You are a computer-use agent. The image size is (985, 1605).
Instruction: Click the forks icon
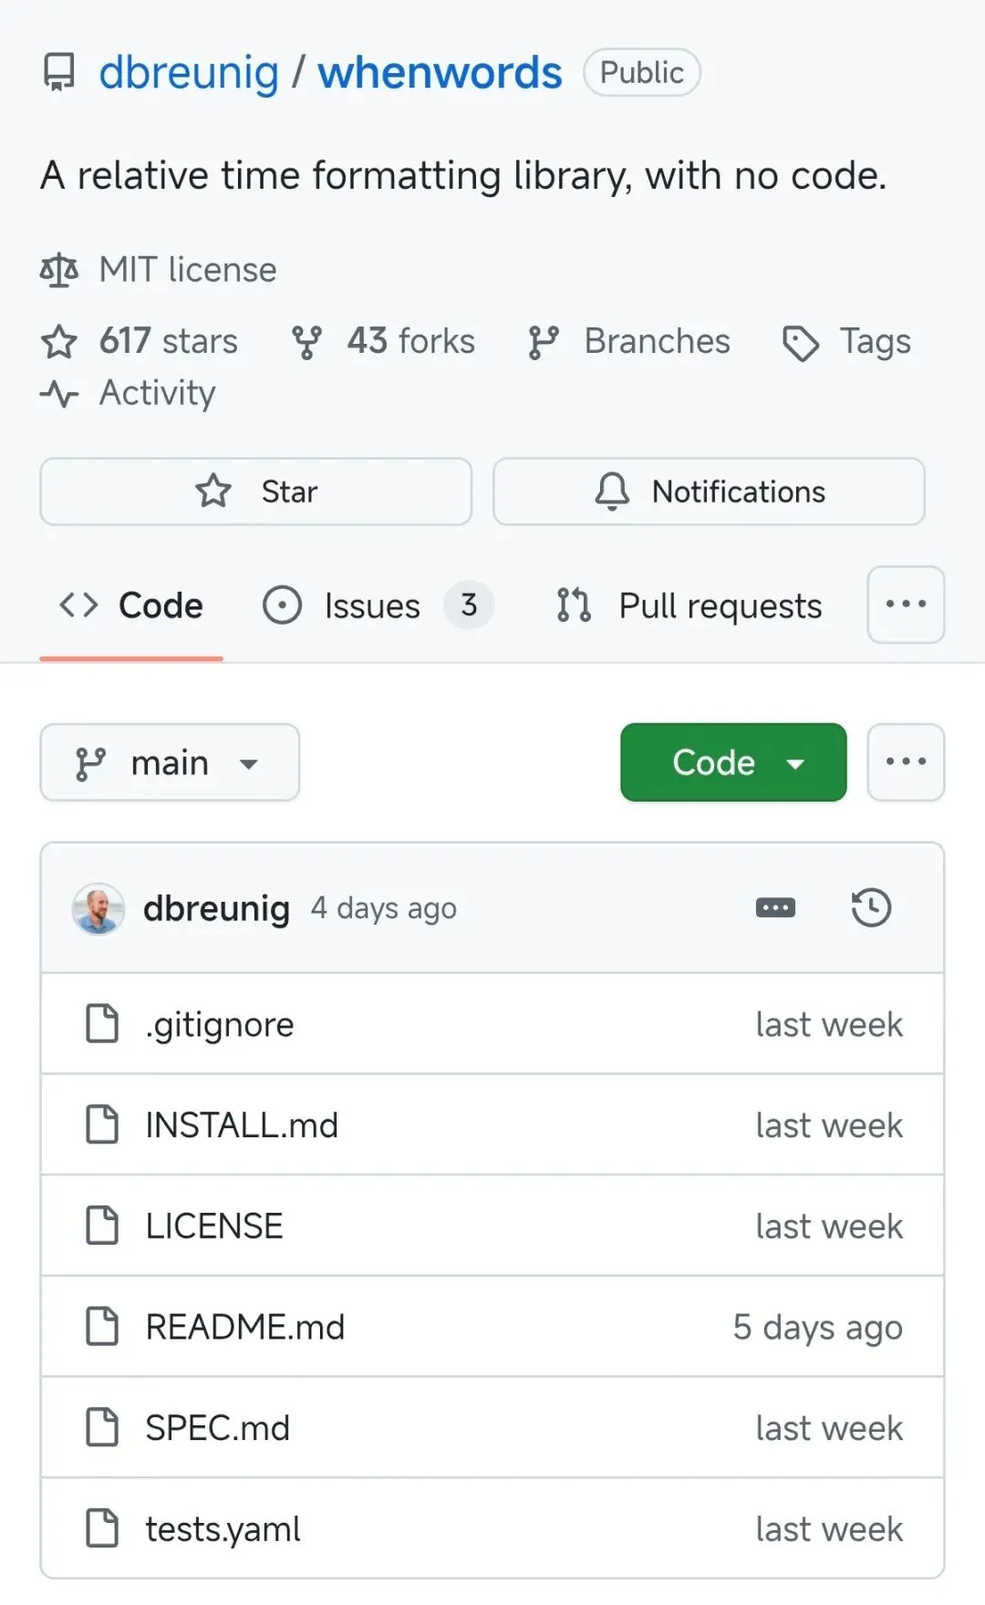[306, 343]
